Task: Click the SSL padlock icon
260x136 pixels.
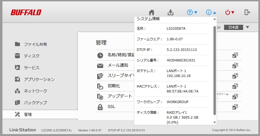Action: (x=100, y=107)
